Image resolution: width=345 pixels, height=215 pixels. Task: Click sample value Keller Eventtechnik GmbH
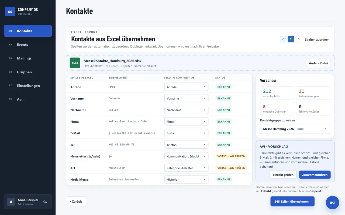coord(128,121)
